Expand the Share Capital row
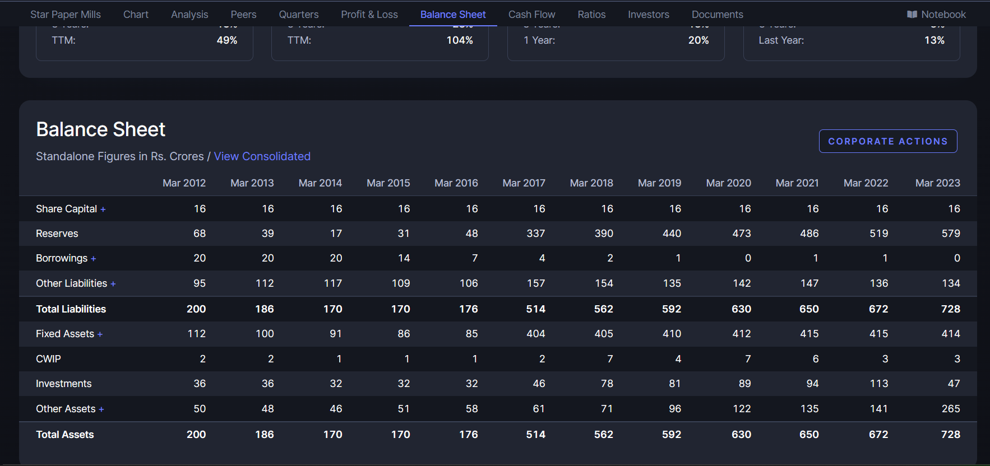 pos(103,209)
